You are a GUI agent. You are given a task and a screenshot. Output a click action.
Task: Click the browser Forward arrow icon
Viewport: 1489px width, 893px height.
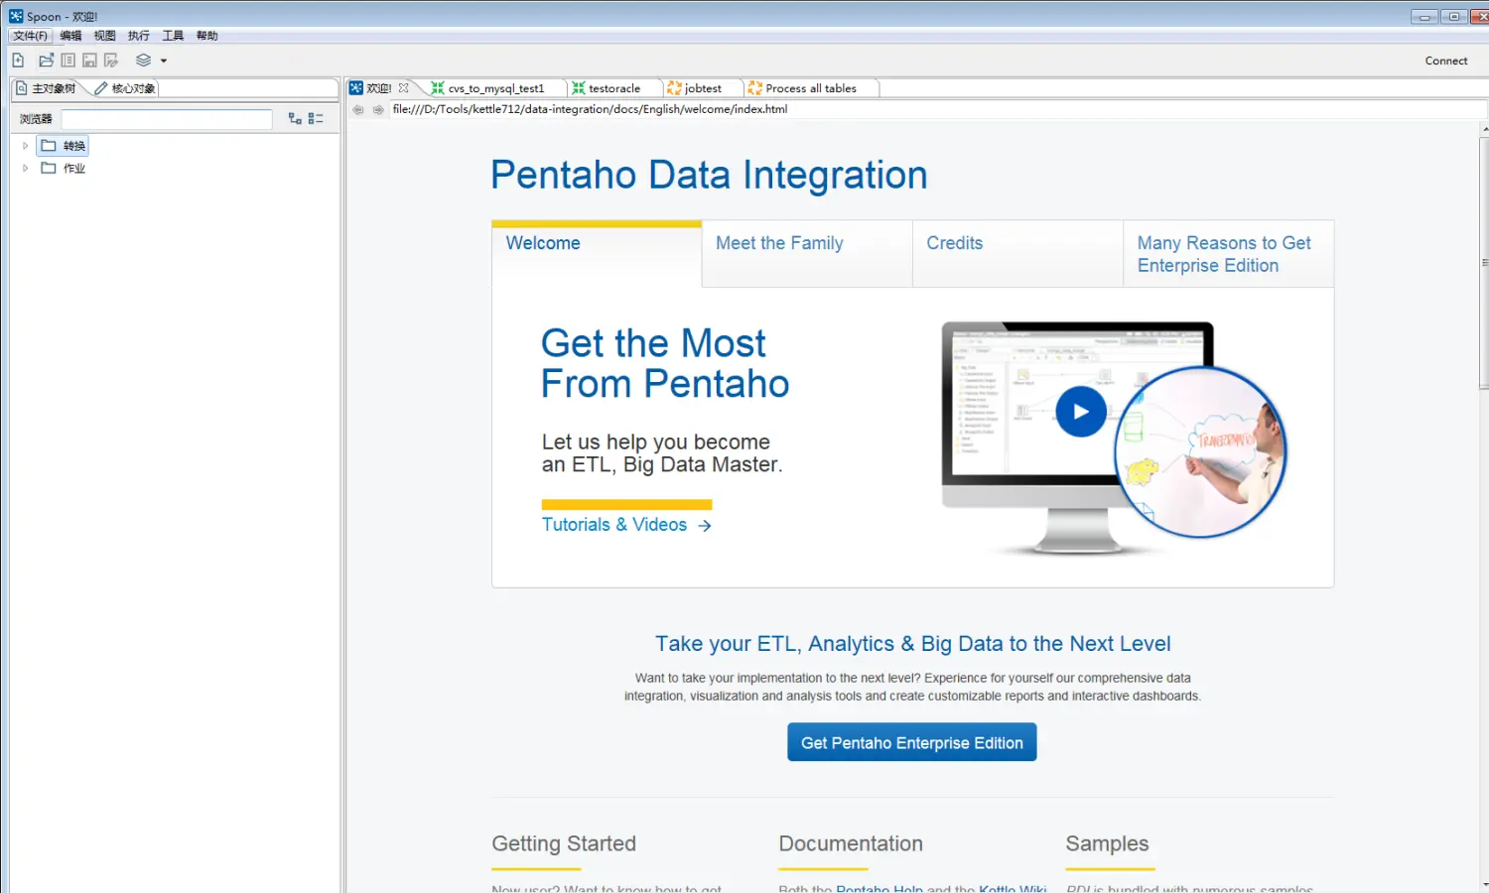pyautogui.click(x=378, y=110)
